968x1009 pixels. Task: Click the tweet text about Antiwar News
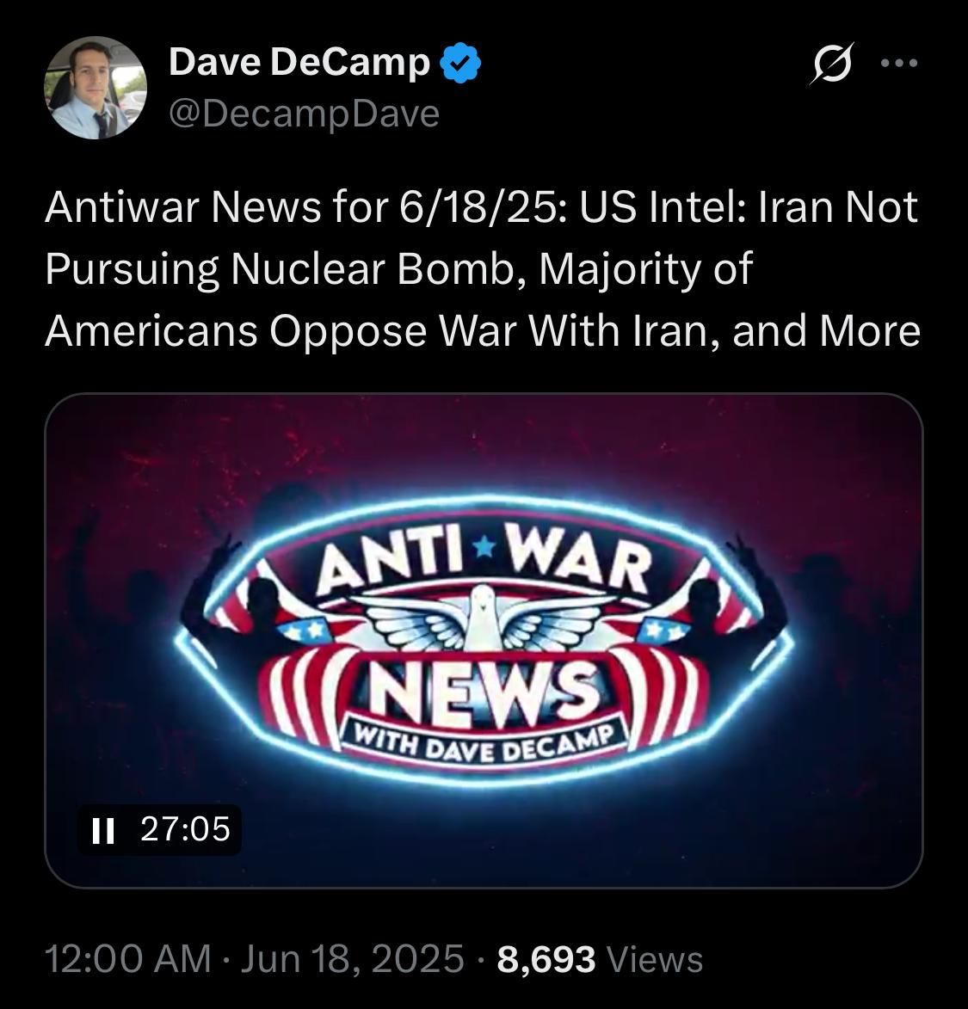(483, 269)
